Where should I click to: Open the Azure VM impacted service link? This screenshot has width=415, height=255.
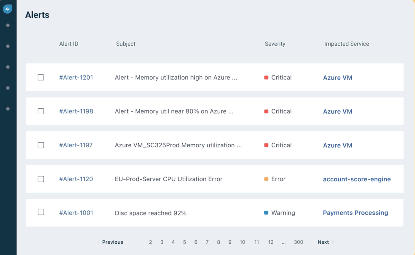point(338,78)
